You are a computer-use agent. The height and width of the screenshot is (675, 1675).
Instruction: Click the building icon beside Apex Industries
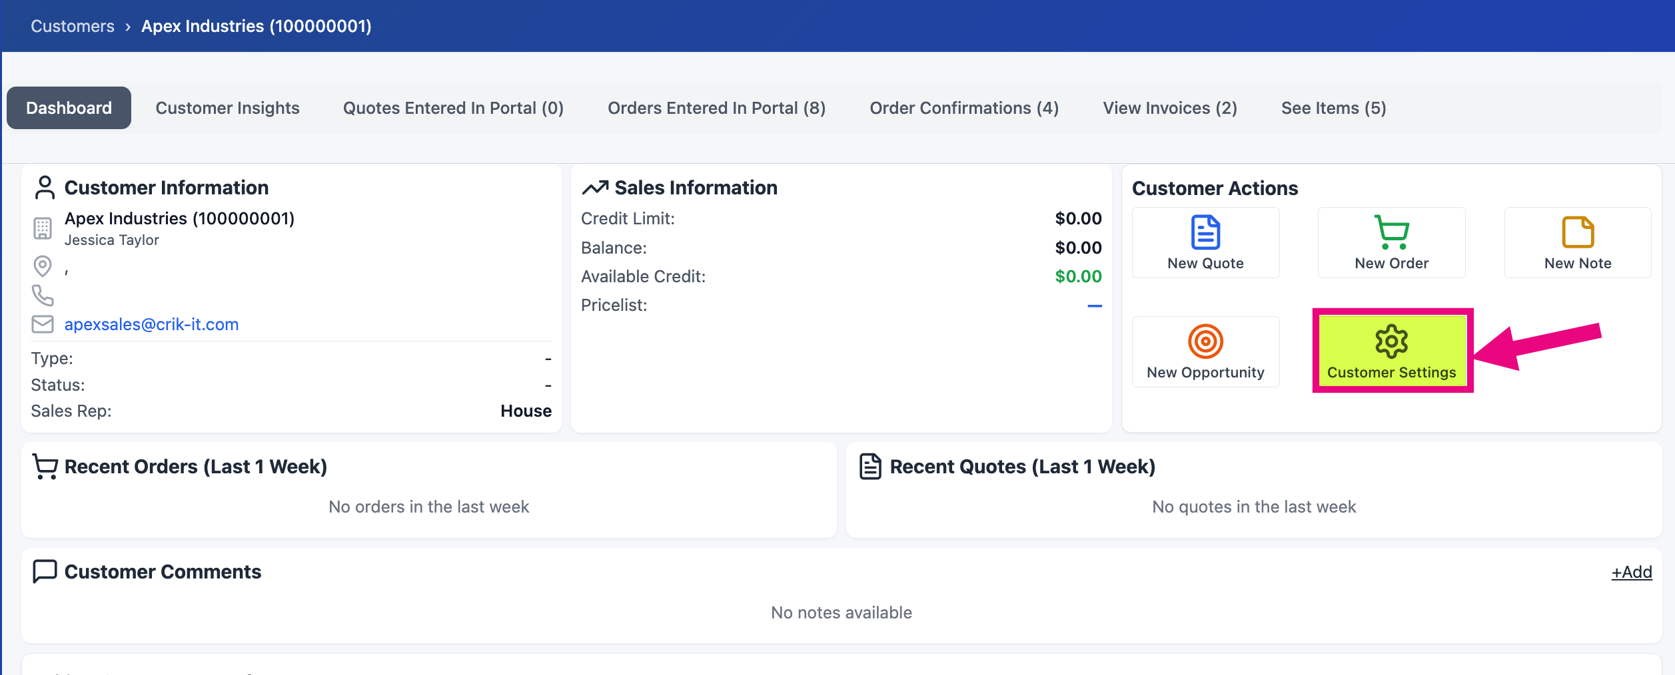pyautogui.click(x=43, y=228)
